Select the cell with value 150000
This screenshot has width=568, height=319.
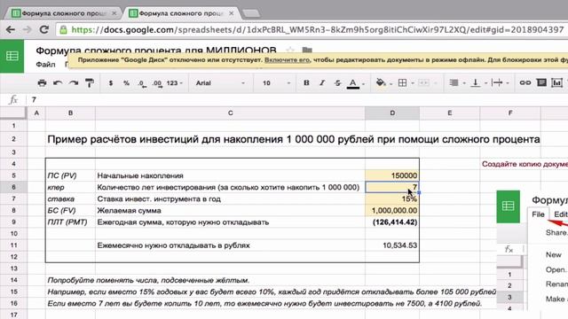pos(392,175)
